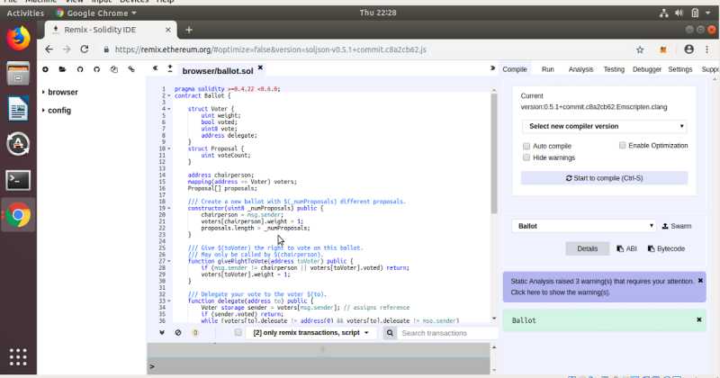Switch to the Compile tab

[514, 69]
